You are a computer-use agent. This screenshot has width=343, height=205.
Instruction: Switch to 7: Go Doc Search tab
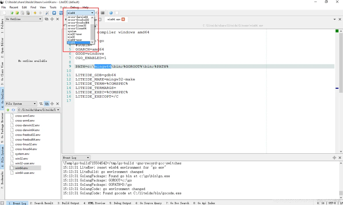pyautogui.click(x=177, y=203)
